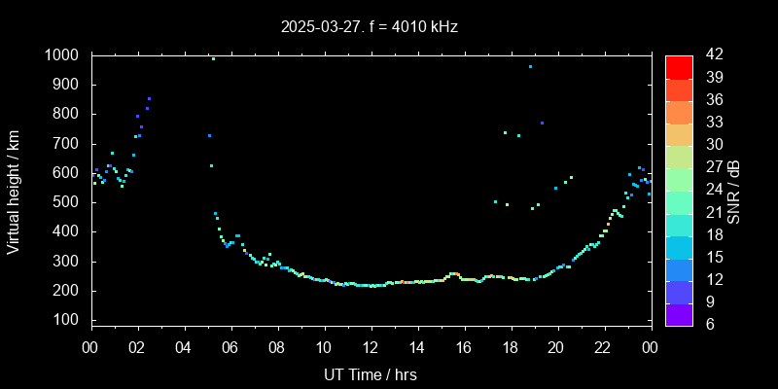Click the 22 tick label on time axis
Image resolution: width=778 pixels, height=389 pixels.
click(603, 347)
